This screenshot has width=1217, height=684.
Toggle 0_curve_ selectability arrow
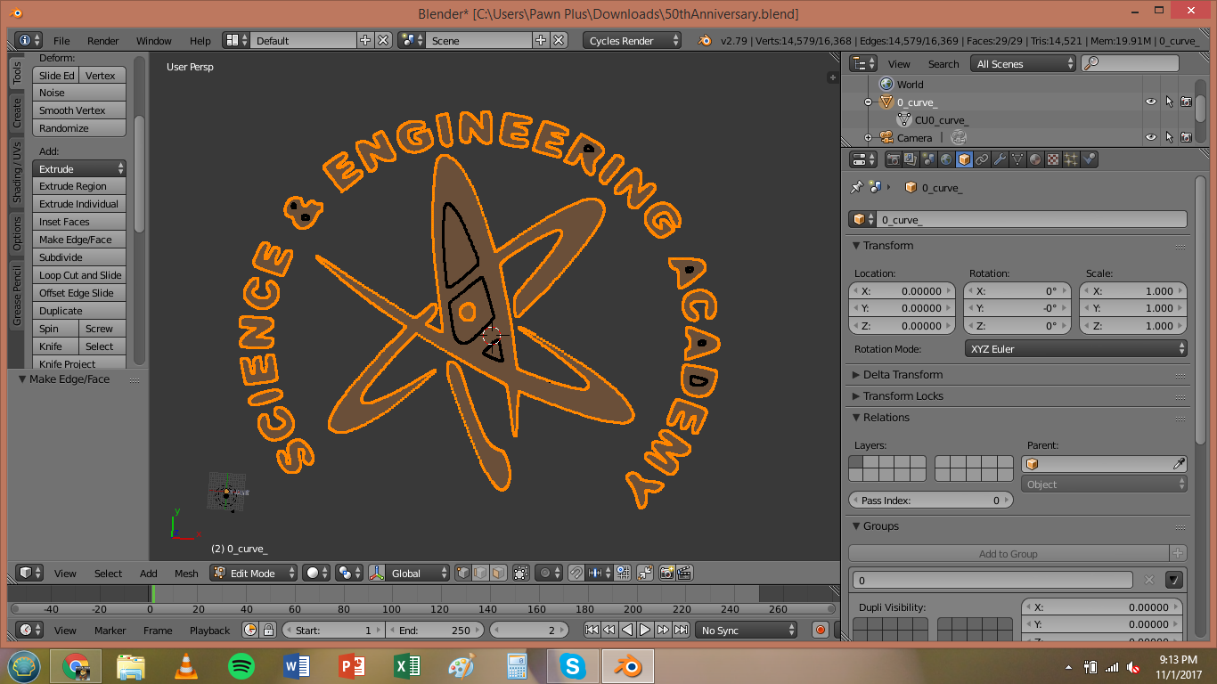click(1169, 102)
